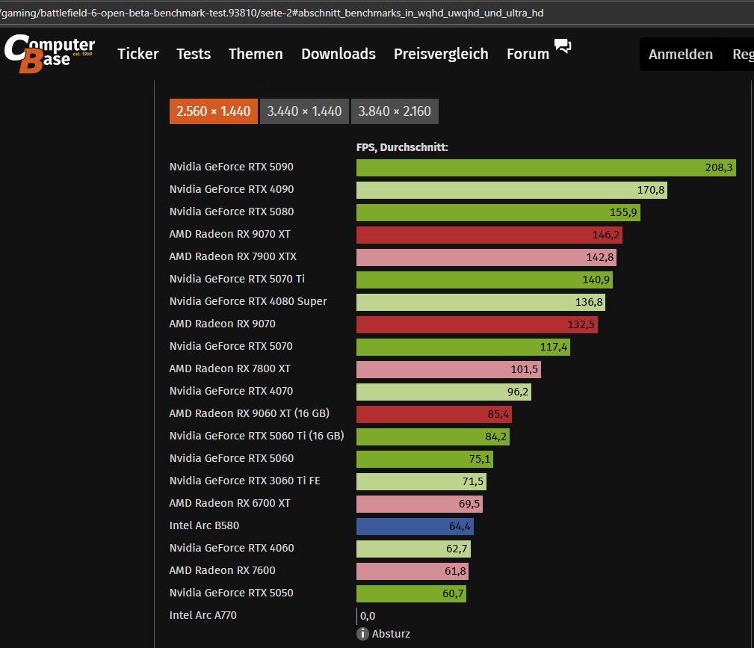The height and width of the screenshot is (648, 754).
Task: Click the Nvidia GeForce RTX 4070 label
Action: tap(232, 391)
